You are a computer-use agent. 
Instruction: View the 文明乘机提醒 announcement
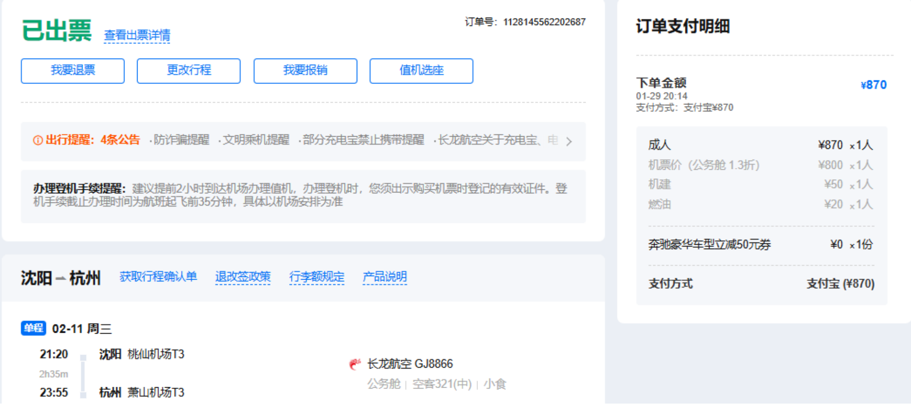tap(256, 140)
